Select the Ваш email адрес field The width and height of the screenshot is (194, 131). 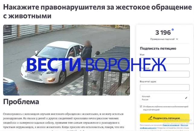click(x=165, y=88)
